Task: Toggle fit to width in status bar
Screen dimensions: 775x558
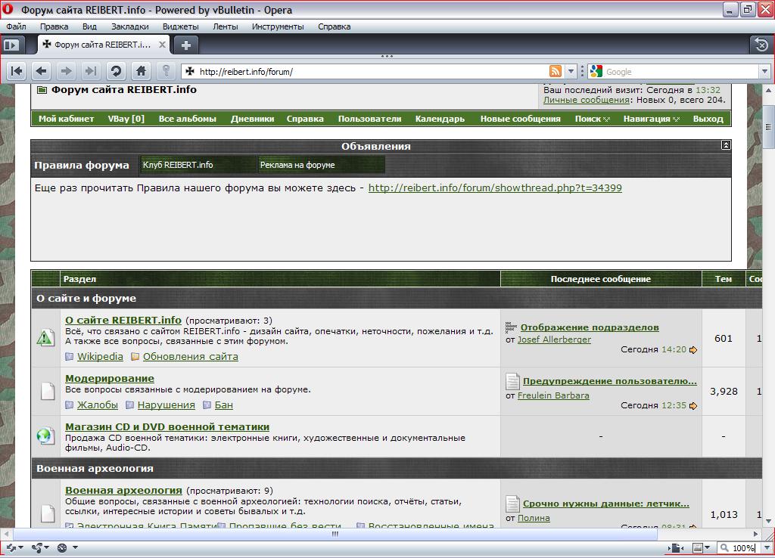Action: tap(675, 547)
